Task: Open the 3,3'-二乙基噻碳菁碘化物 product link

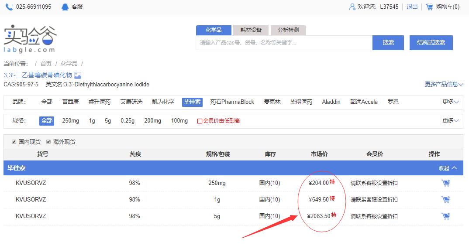Action: click(x=38, y=75)
